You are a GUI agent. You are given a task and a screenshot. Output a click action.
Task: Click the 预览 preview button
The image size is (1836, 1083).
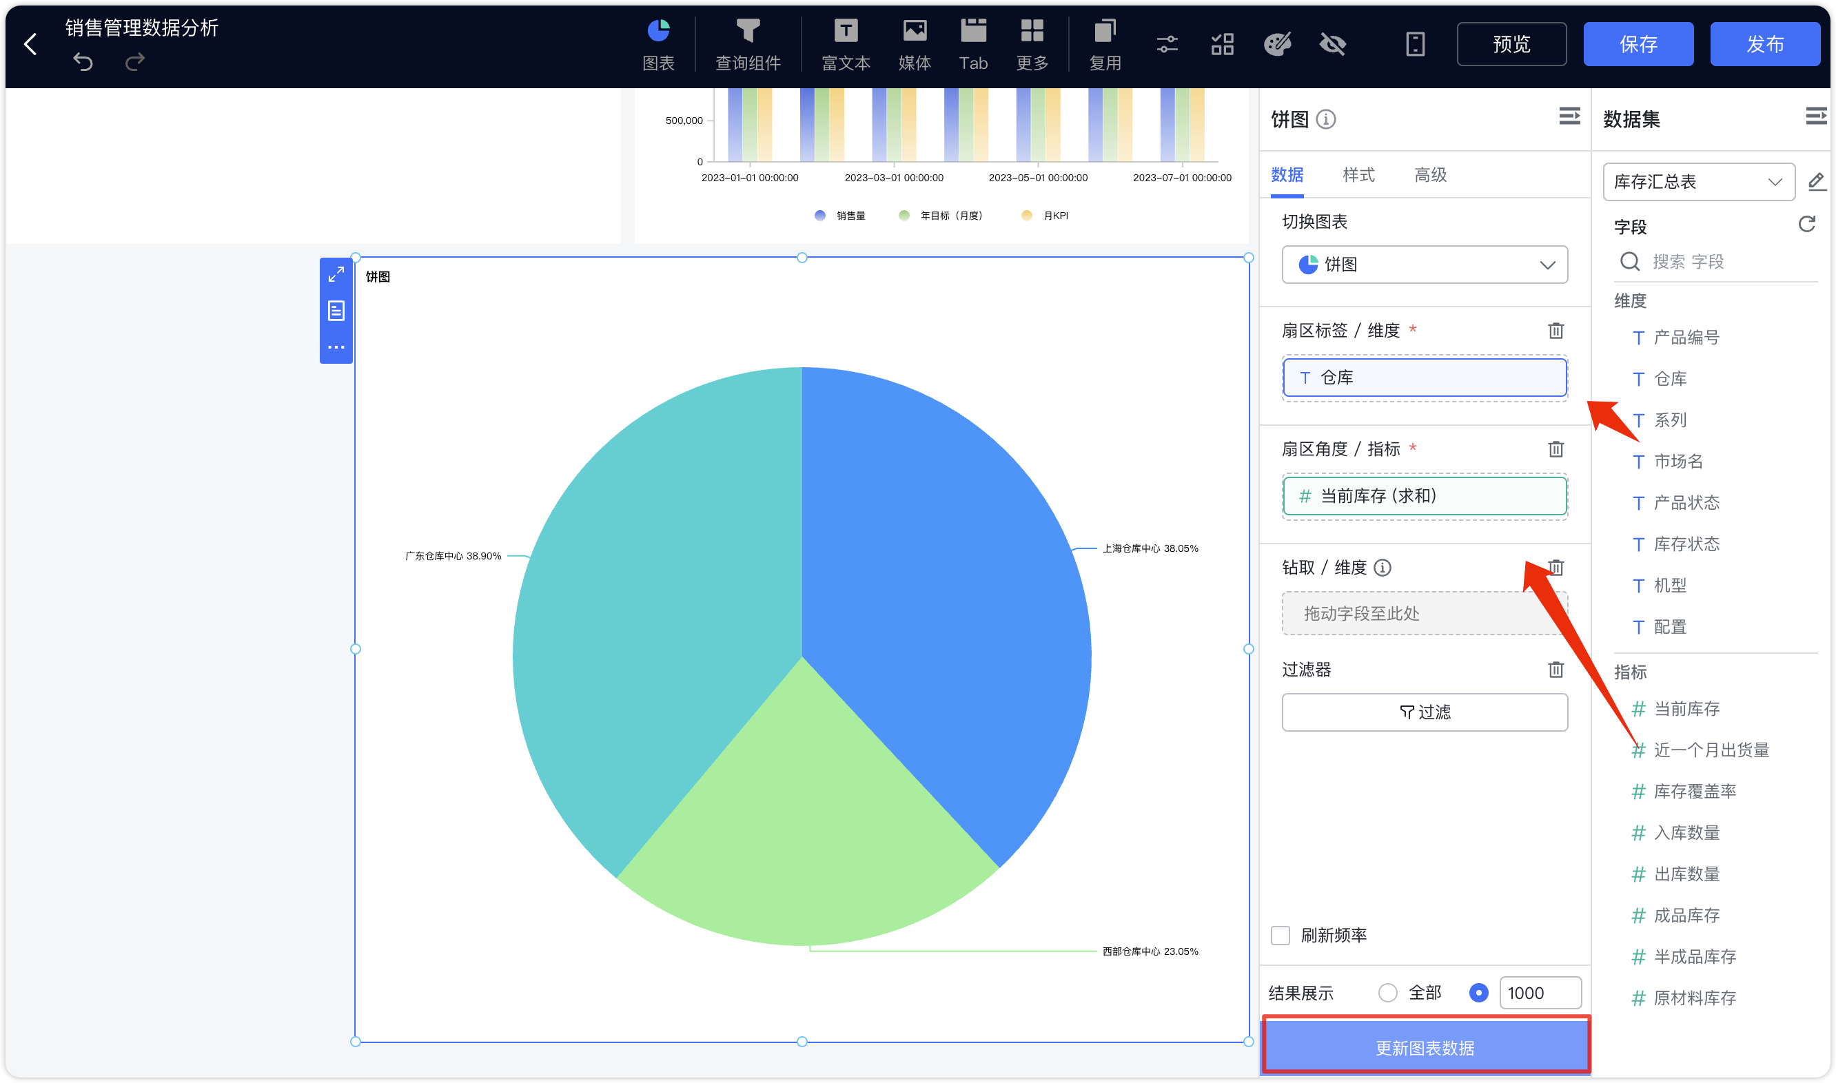[1512, 45]
